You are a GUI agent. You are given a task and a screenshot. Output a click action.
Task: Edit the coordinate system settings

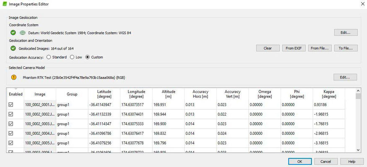[x=346, y=33]
